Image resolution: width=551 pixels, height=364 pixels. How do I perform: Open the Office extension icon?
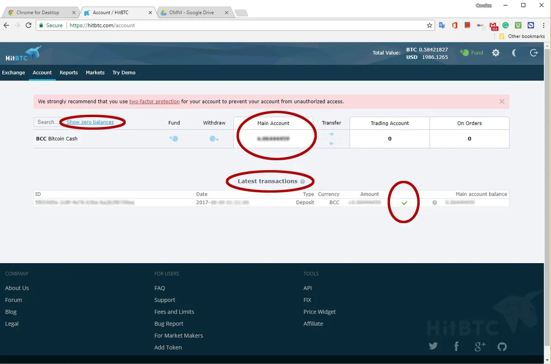(x=455, y=25)
